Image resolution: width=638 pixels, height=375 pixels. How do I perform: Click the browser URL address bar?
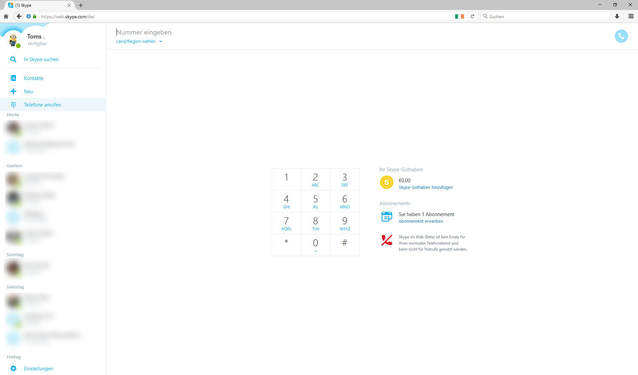pyautogui.click(x=246, y=16)
